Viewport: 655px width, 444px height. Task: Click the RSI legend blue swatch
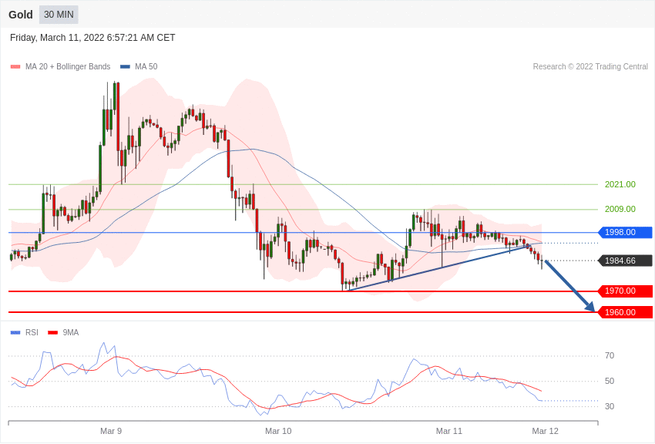point(15,332)
